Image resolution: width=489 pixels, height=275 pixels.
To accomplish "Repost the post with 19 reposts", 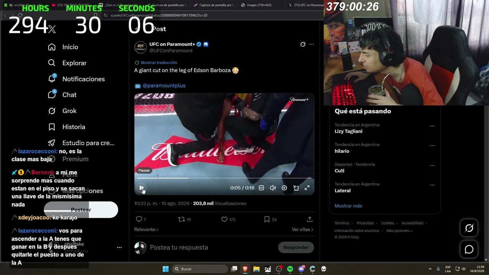I will click(185, 219).
